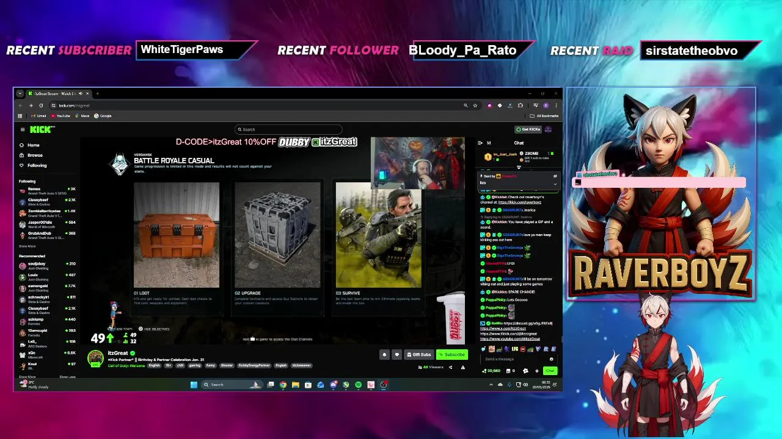
Task: Click the itzGreat channel avatar
Action: tap(95, 358)
